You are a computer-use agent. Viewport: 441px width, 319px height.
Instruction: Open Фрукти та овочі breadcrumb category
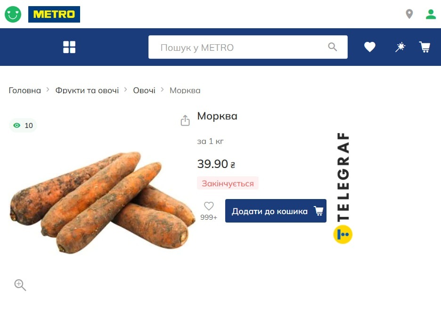87,90
